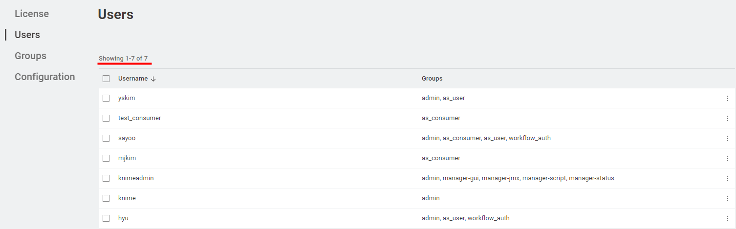Open the three-dot menu for knime

coord(727,198)
